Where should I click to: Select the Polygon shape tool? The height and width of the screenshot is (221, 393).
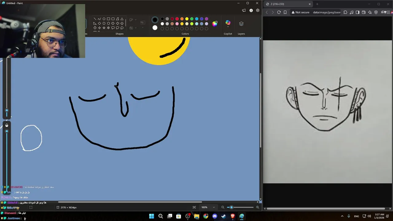[x=117, y=19]
